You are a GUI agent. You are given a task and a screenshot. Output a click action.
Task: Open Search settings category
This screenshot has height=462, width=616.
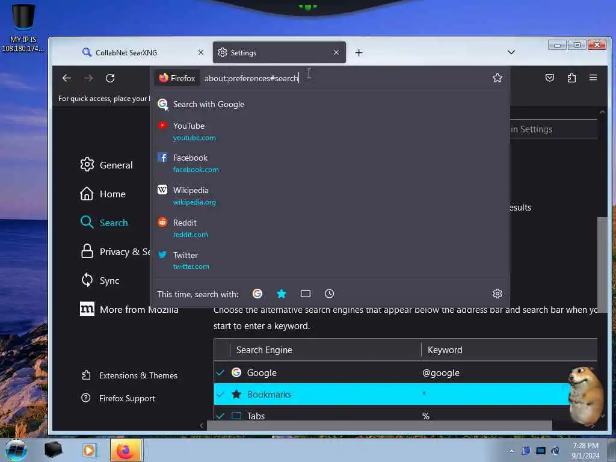pos(104,223)
